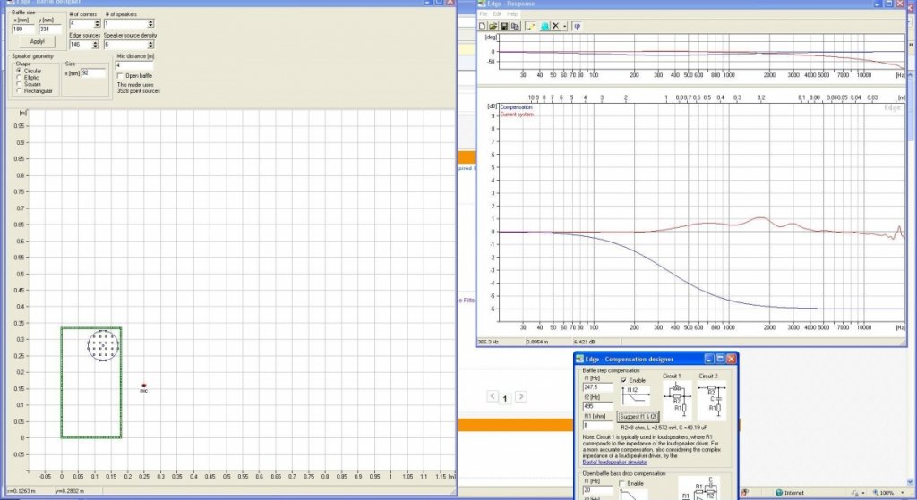Click the Open folder icon in Response toolbar
Viewport: 917px width, 500px height.
tap(494, 26)
